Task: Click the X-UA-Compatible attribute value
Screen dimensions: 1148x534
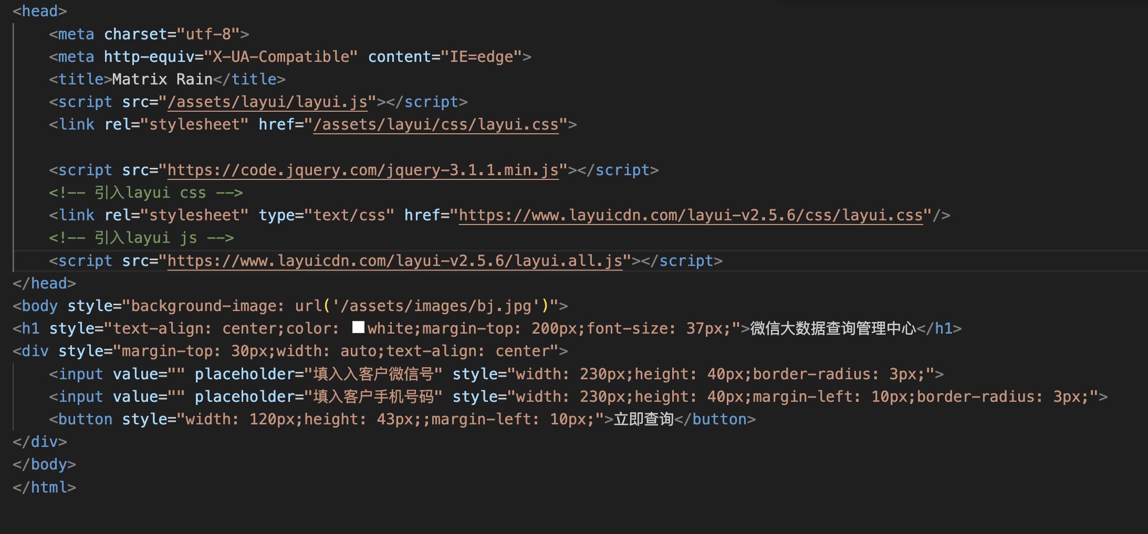Action: tap(281, 57)
